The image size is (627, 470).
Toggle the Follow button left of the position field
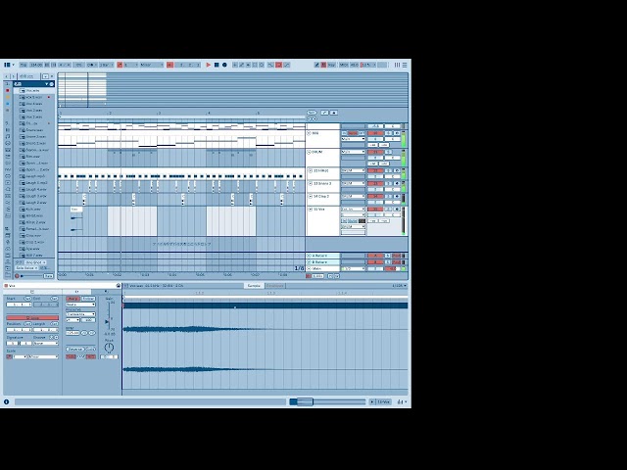point(169,65)
